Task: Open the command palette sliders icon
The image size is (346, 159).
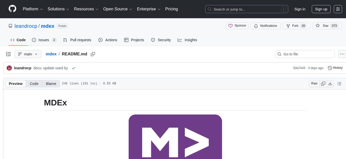Action: point(338,9)
